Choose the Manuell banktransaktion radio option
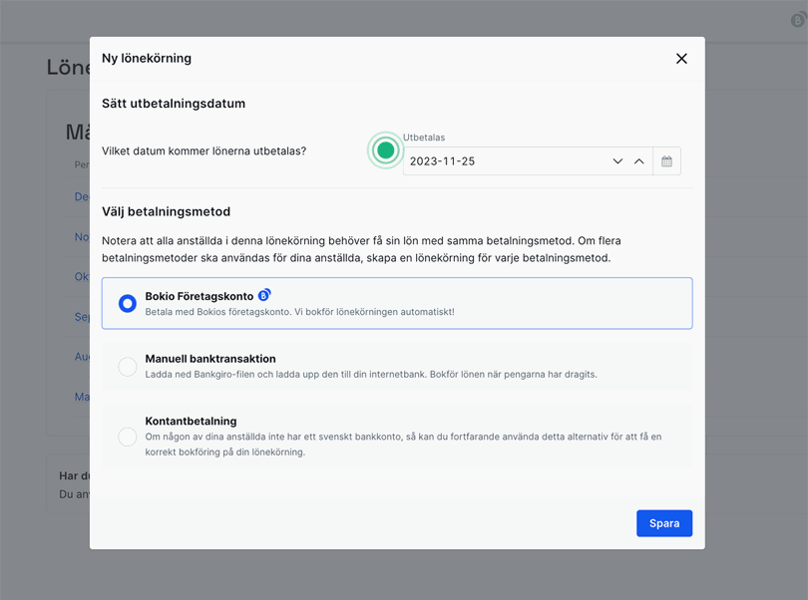Image resolution: width=808 pixels, height=600 pixels. coord(128,367)
